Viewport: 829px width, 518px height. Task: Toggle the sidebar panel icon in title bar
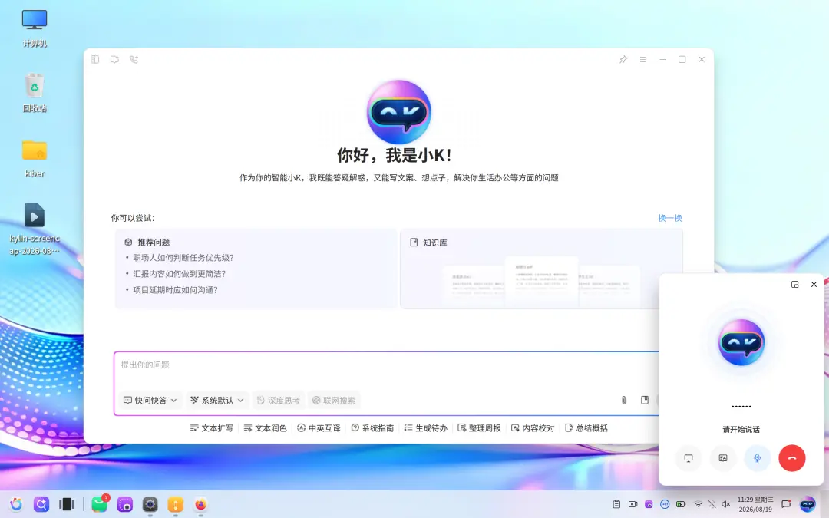pos(95,59)
